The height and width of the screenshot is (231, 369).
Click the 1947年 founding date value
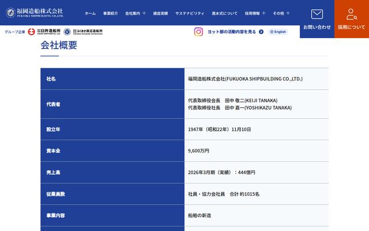219,129
